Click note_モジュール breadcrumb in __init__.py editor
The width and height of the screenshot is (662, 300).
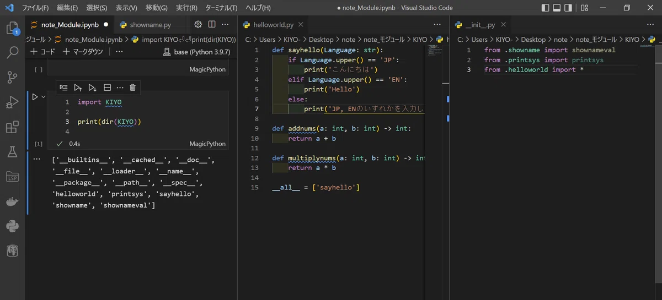pos(596,40)
